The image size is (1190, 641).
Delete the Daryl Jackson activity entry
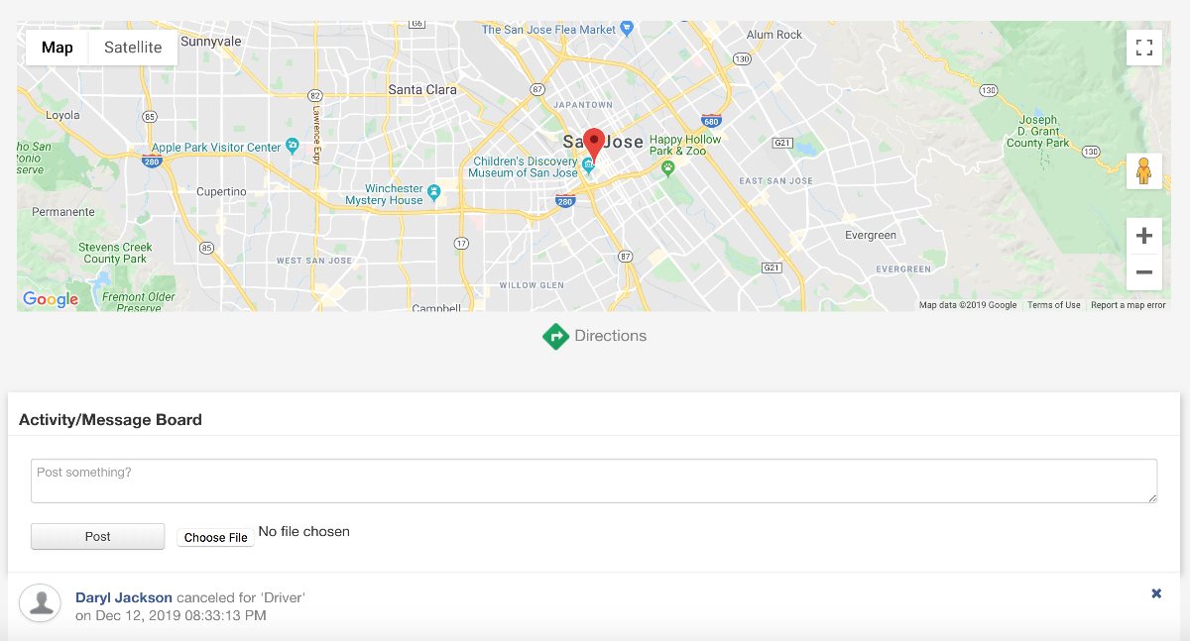[x=1156, y=593]
